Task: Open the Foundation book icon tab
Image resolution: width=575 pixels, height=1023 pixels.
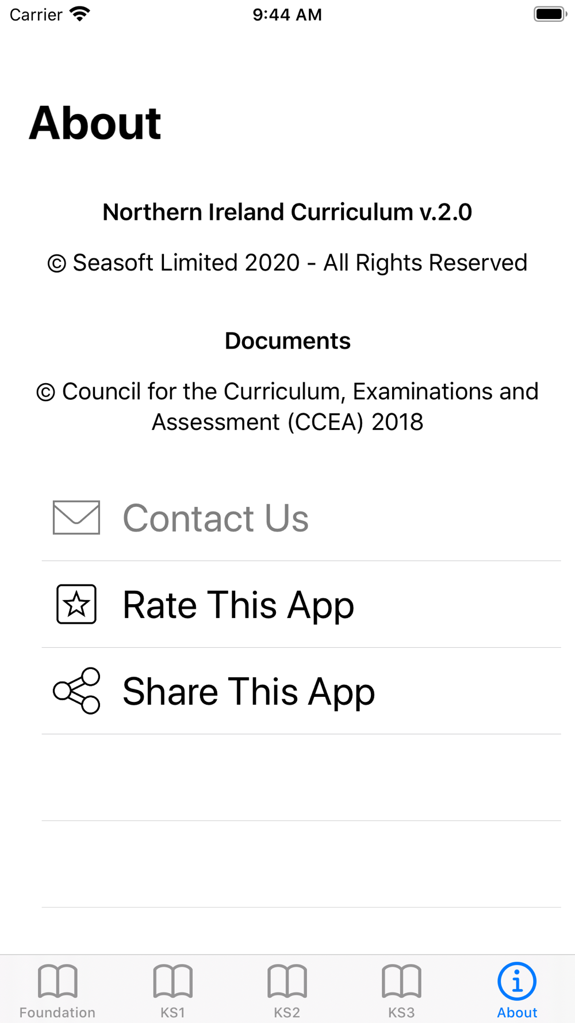Action: click(x=57, y=980)
